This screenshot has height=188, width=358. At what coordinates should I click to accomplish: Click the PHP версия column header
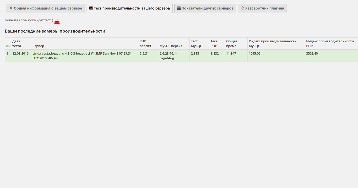pyautogui.click(x=145, y=44)
